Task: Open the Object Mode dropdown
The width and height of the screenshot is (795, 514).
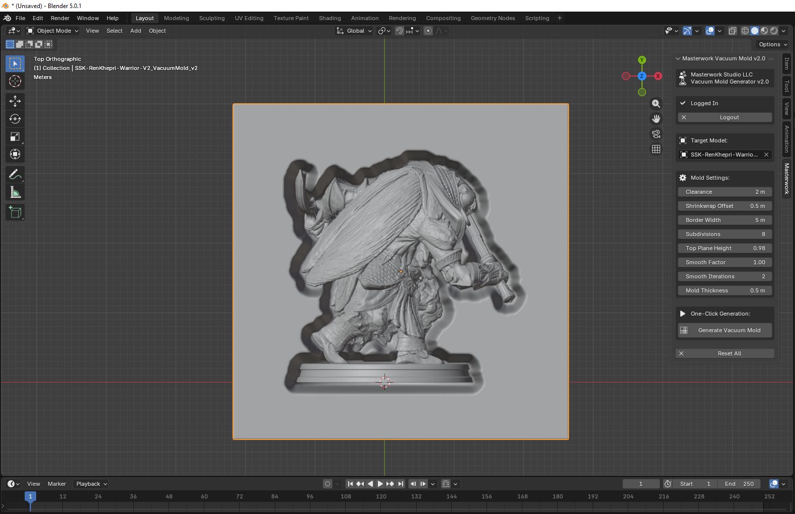Action: [x=53, y=31]
